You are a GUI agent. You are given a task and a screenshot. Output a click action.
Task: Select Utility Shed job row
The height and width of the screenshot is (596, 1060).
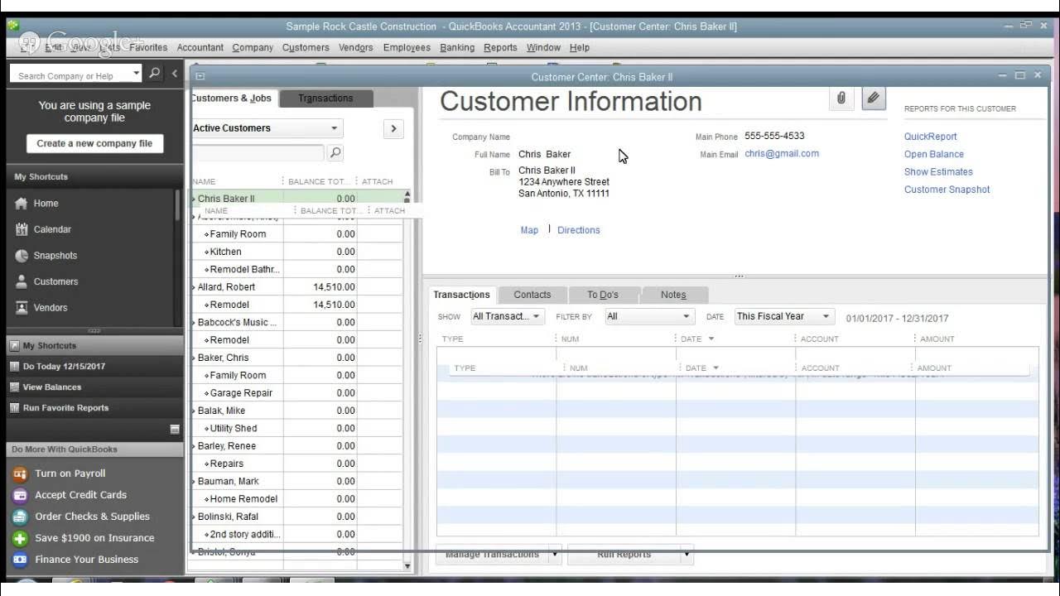point(297,429)
